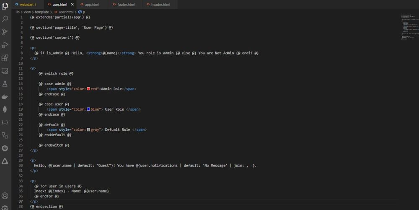This screenshot has width=419, height=210.
Task: Click the section('content') line
Action: 55,38
